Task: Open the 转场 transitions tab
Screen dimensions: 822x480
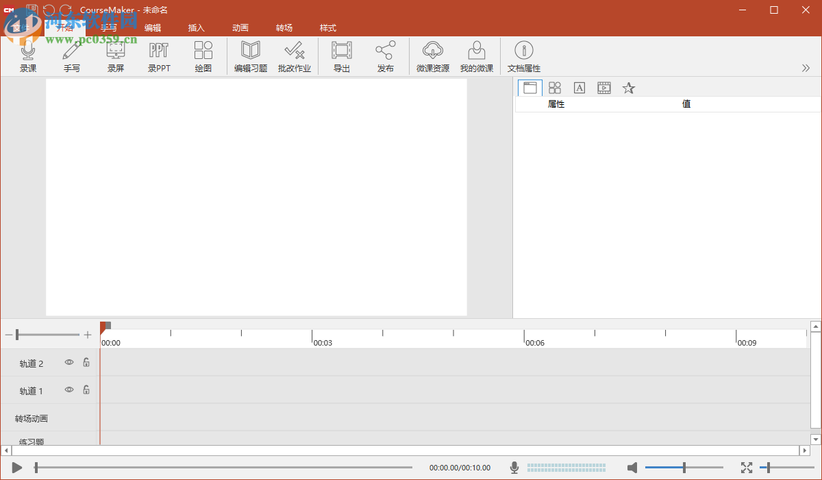Action: (284, 27)
